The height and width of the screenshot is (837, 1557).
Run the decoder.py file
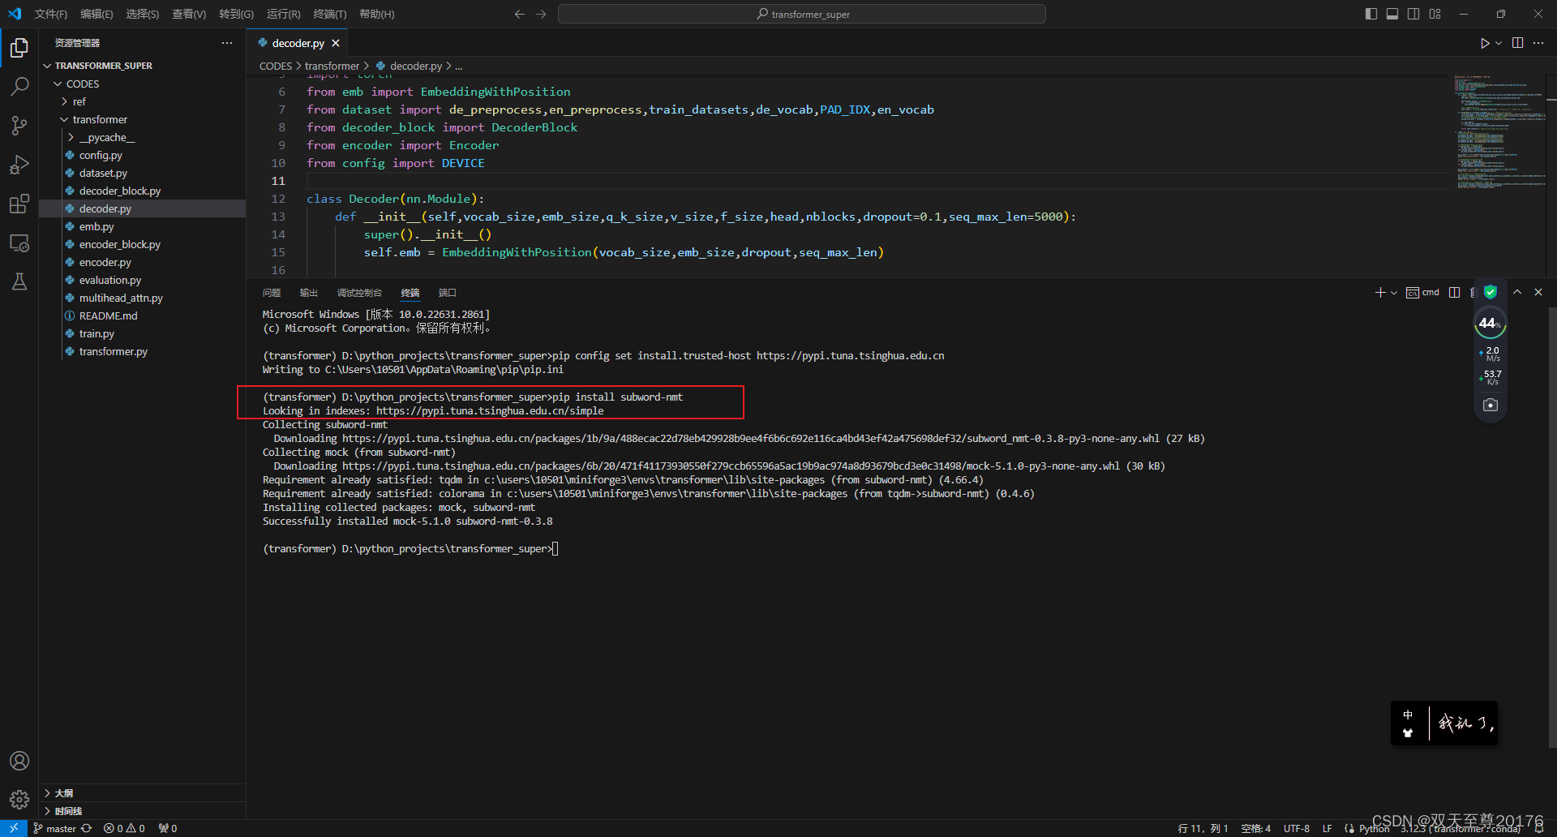(1484, 43)
